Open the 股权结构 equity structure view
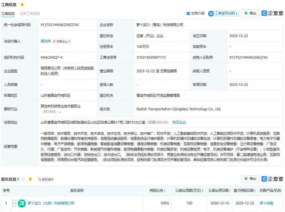Screen dimensions: 285x212 click(46, 179)
